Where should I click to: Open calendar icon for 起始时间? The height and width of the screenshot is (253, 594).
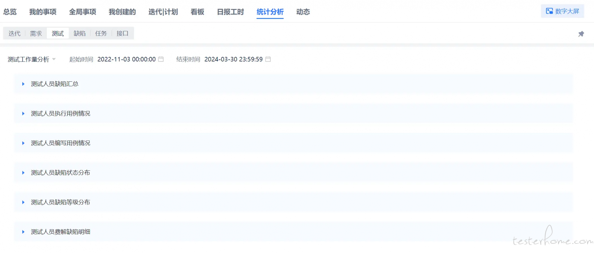click(x=161, y=59)
